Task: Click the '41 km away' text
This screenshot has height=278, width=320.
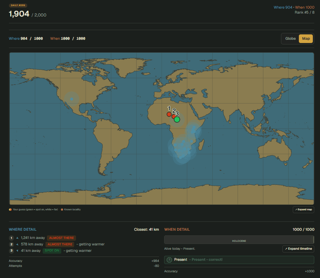Action: coord(30,251)
